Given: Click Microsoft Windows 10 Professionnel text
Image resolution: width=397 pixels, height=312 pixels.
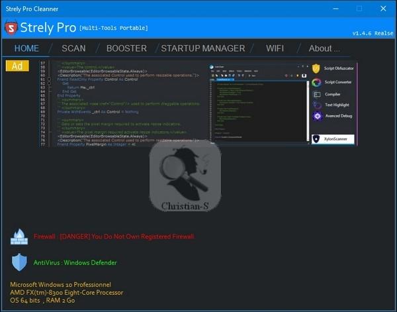Looking at the screenshot, I should coord(60,285).
